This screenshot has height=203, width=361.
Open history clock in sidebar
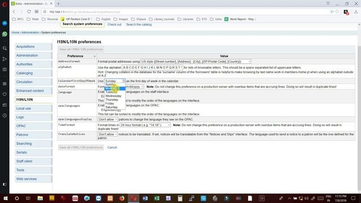click(5, 116)
